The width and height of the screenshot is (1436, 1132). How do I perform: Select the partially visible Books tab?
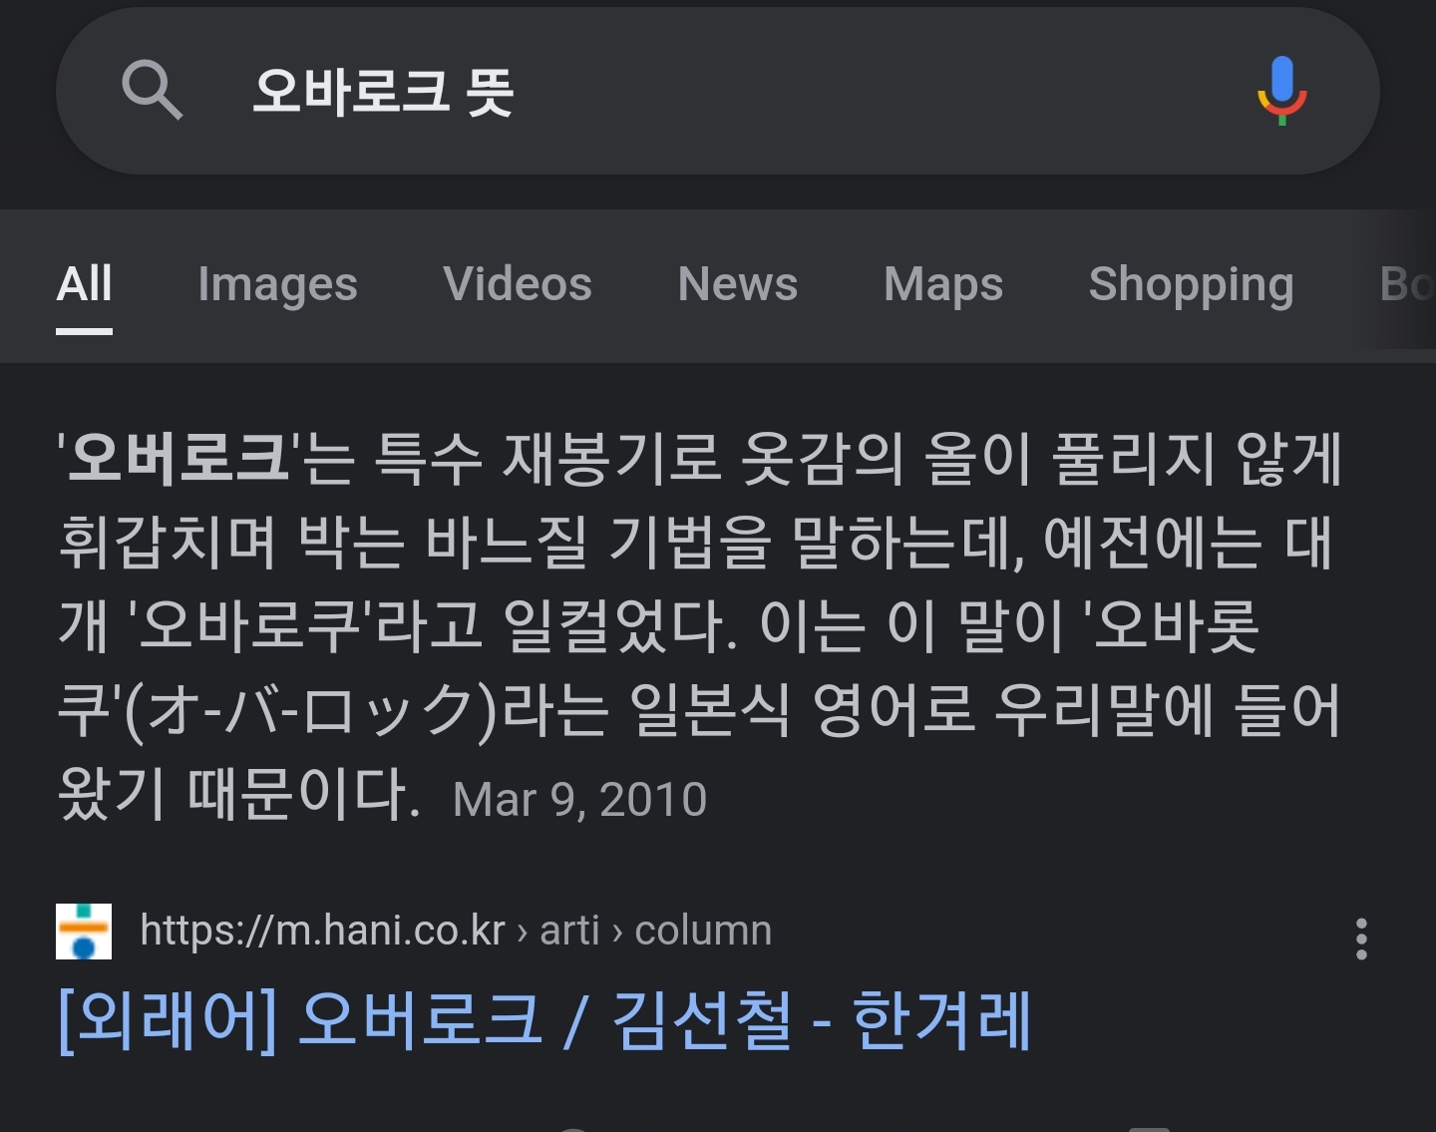(x=1407, y=284)
